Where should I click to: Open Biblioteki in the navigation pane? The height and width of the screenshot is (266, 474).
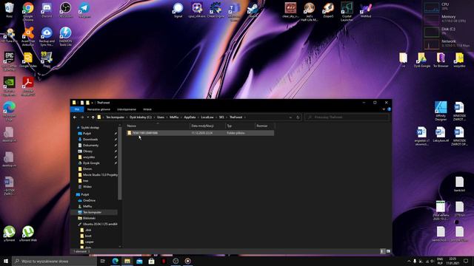pos(89,218)
